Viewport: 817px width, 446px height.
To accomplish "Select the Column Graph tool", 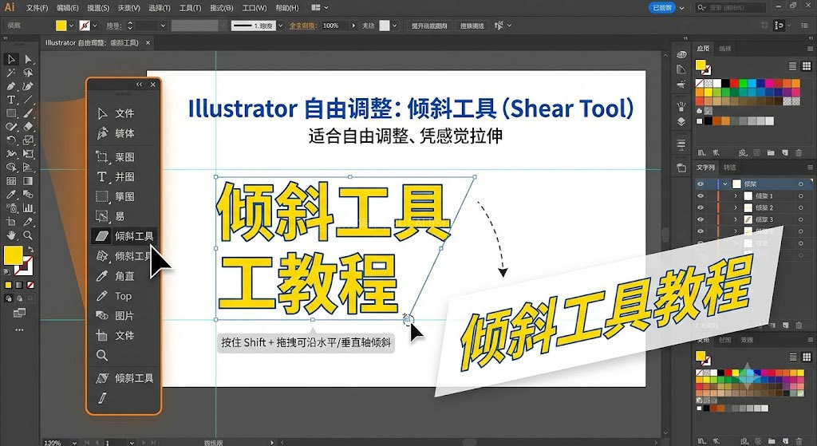I will [x=28, y=208].
